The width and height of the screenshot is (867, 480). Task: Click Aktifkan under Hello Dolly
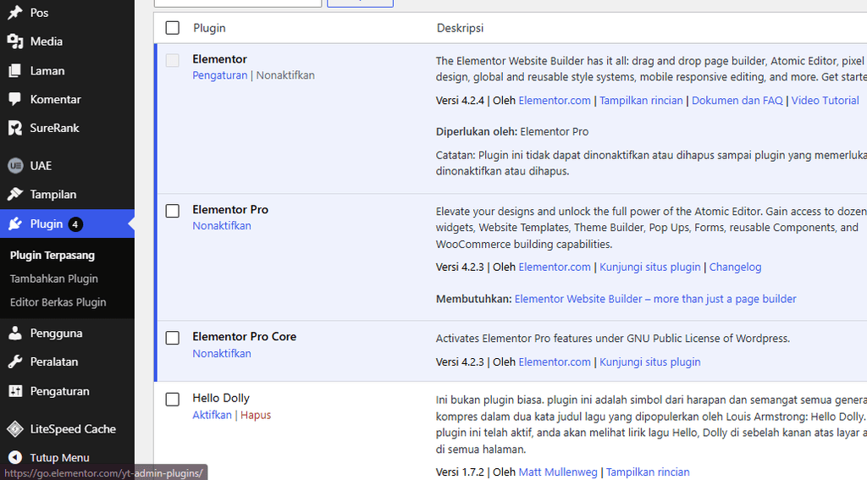click(x=212, y=415)
